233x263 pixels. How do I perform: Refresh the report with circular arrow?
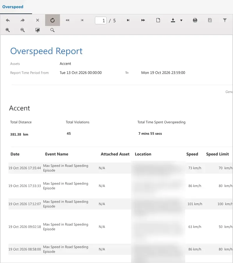point(52,20)
